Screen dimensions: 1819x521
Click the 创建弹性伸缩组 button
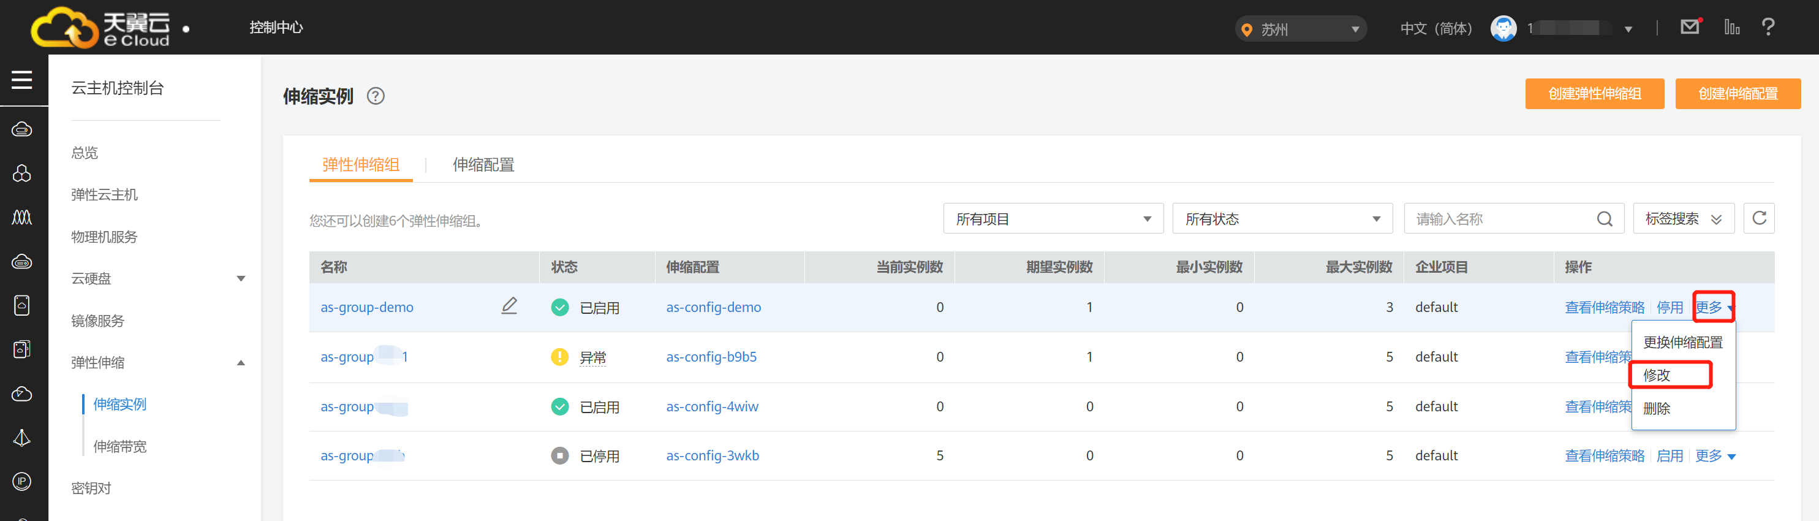[1594, 93]
